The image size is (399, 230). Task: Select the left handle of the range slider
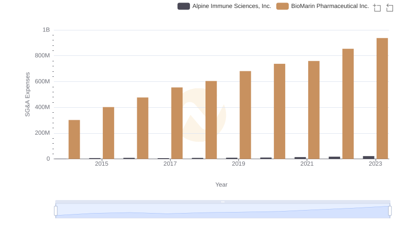pos(56,211)
